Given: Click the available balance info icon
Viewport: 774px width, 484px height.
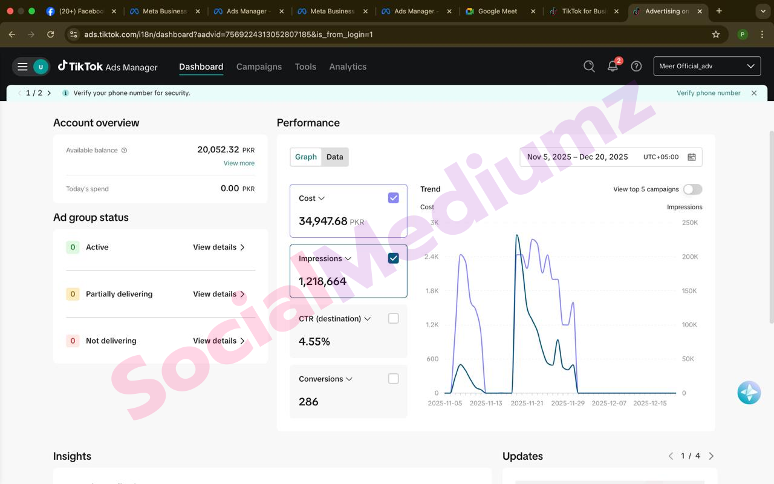Looking at the screenshot, I should point(125,151).
